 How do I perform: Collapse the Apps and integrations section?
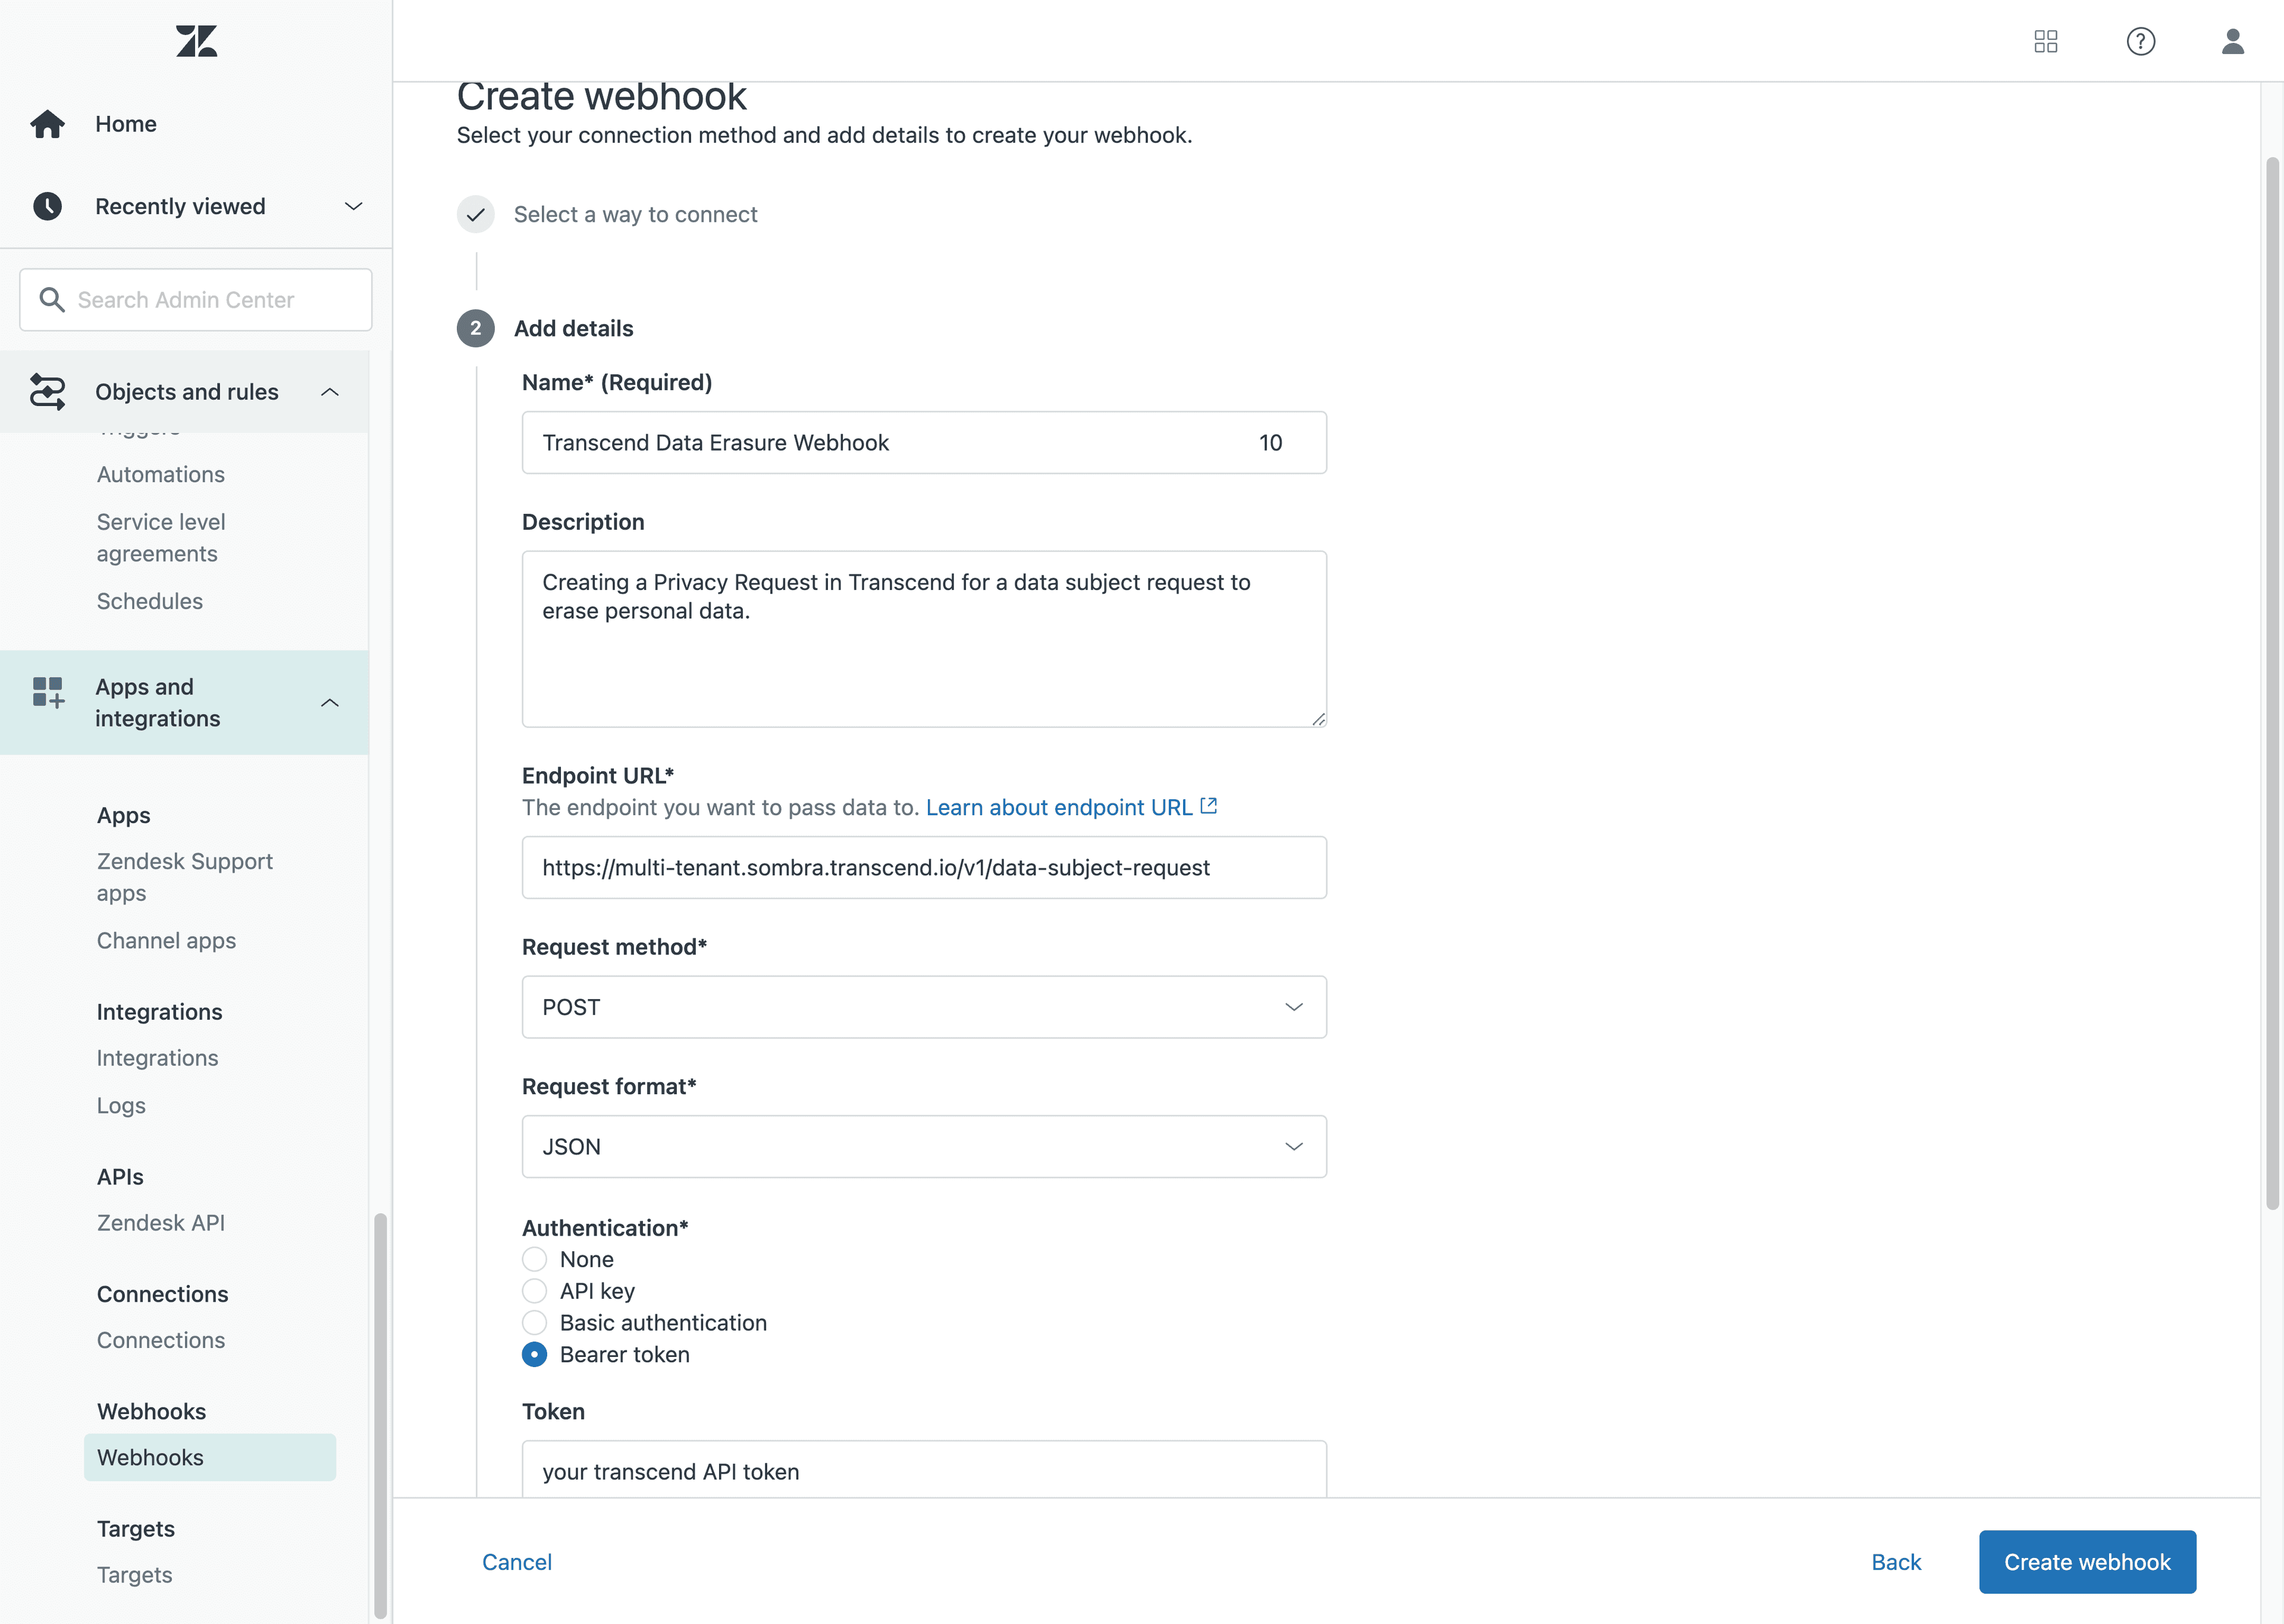[x=330, y=702]
